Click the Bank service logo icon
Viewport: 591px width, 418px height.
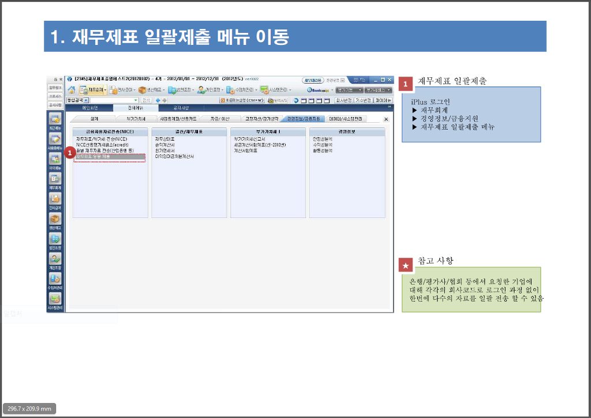[318, 90]
